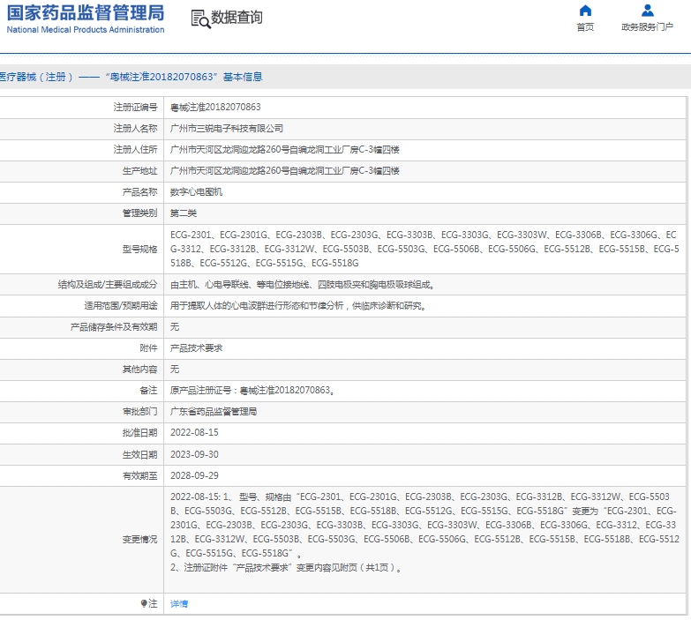The image size is (691, 620).
Task: Click the data query magnifier icon
Action: click(200, 19)
